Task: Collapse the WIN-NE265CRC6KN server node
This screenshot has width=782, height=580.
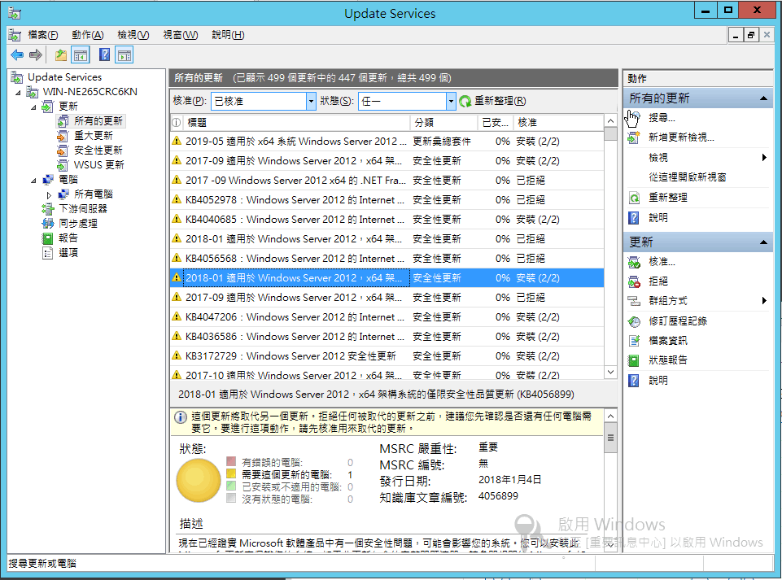Action: point(19,93)
